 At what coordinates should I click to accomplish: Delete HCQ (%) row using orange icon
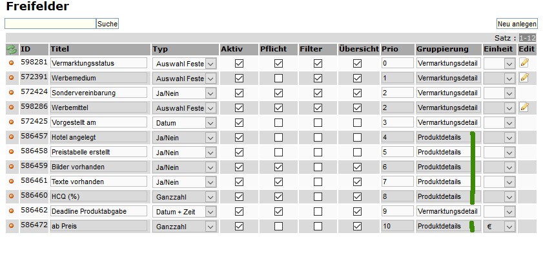[x=11, y=196]
